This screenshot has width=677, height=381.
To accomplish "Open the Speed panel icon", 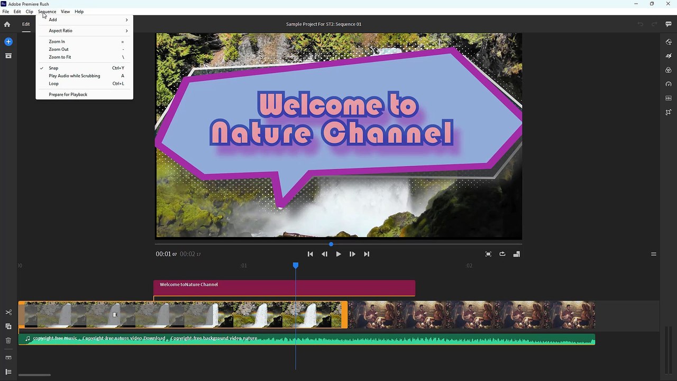I will pyautogui.click(x=669, y=84).
